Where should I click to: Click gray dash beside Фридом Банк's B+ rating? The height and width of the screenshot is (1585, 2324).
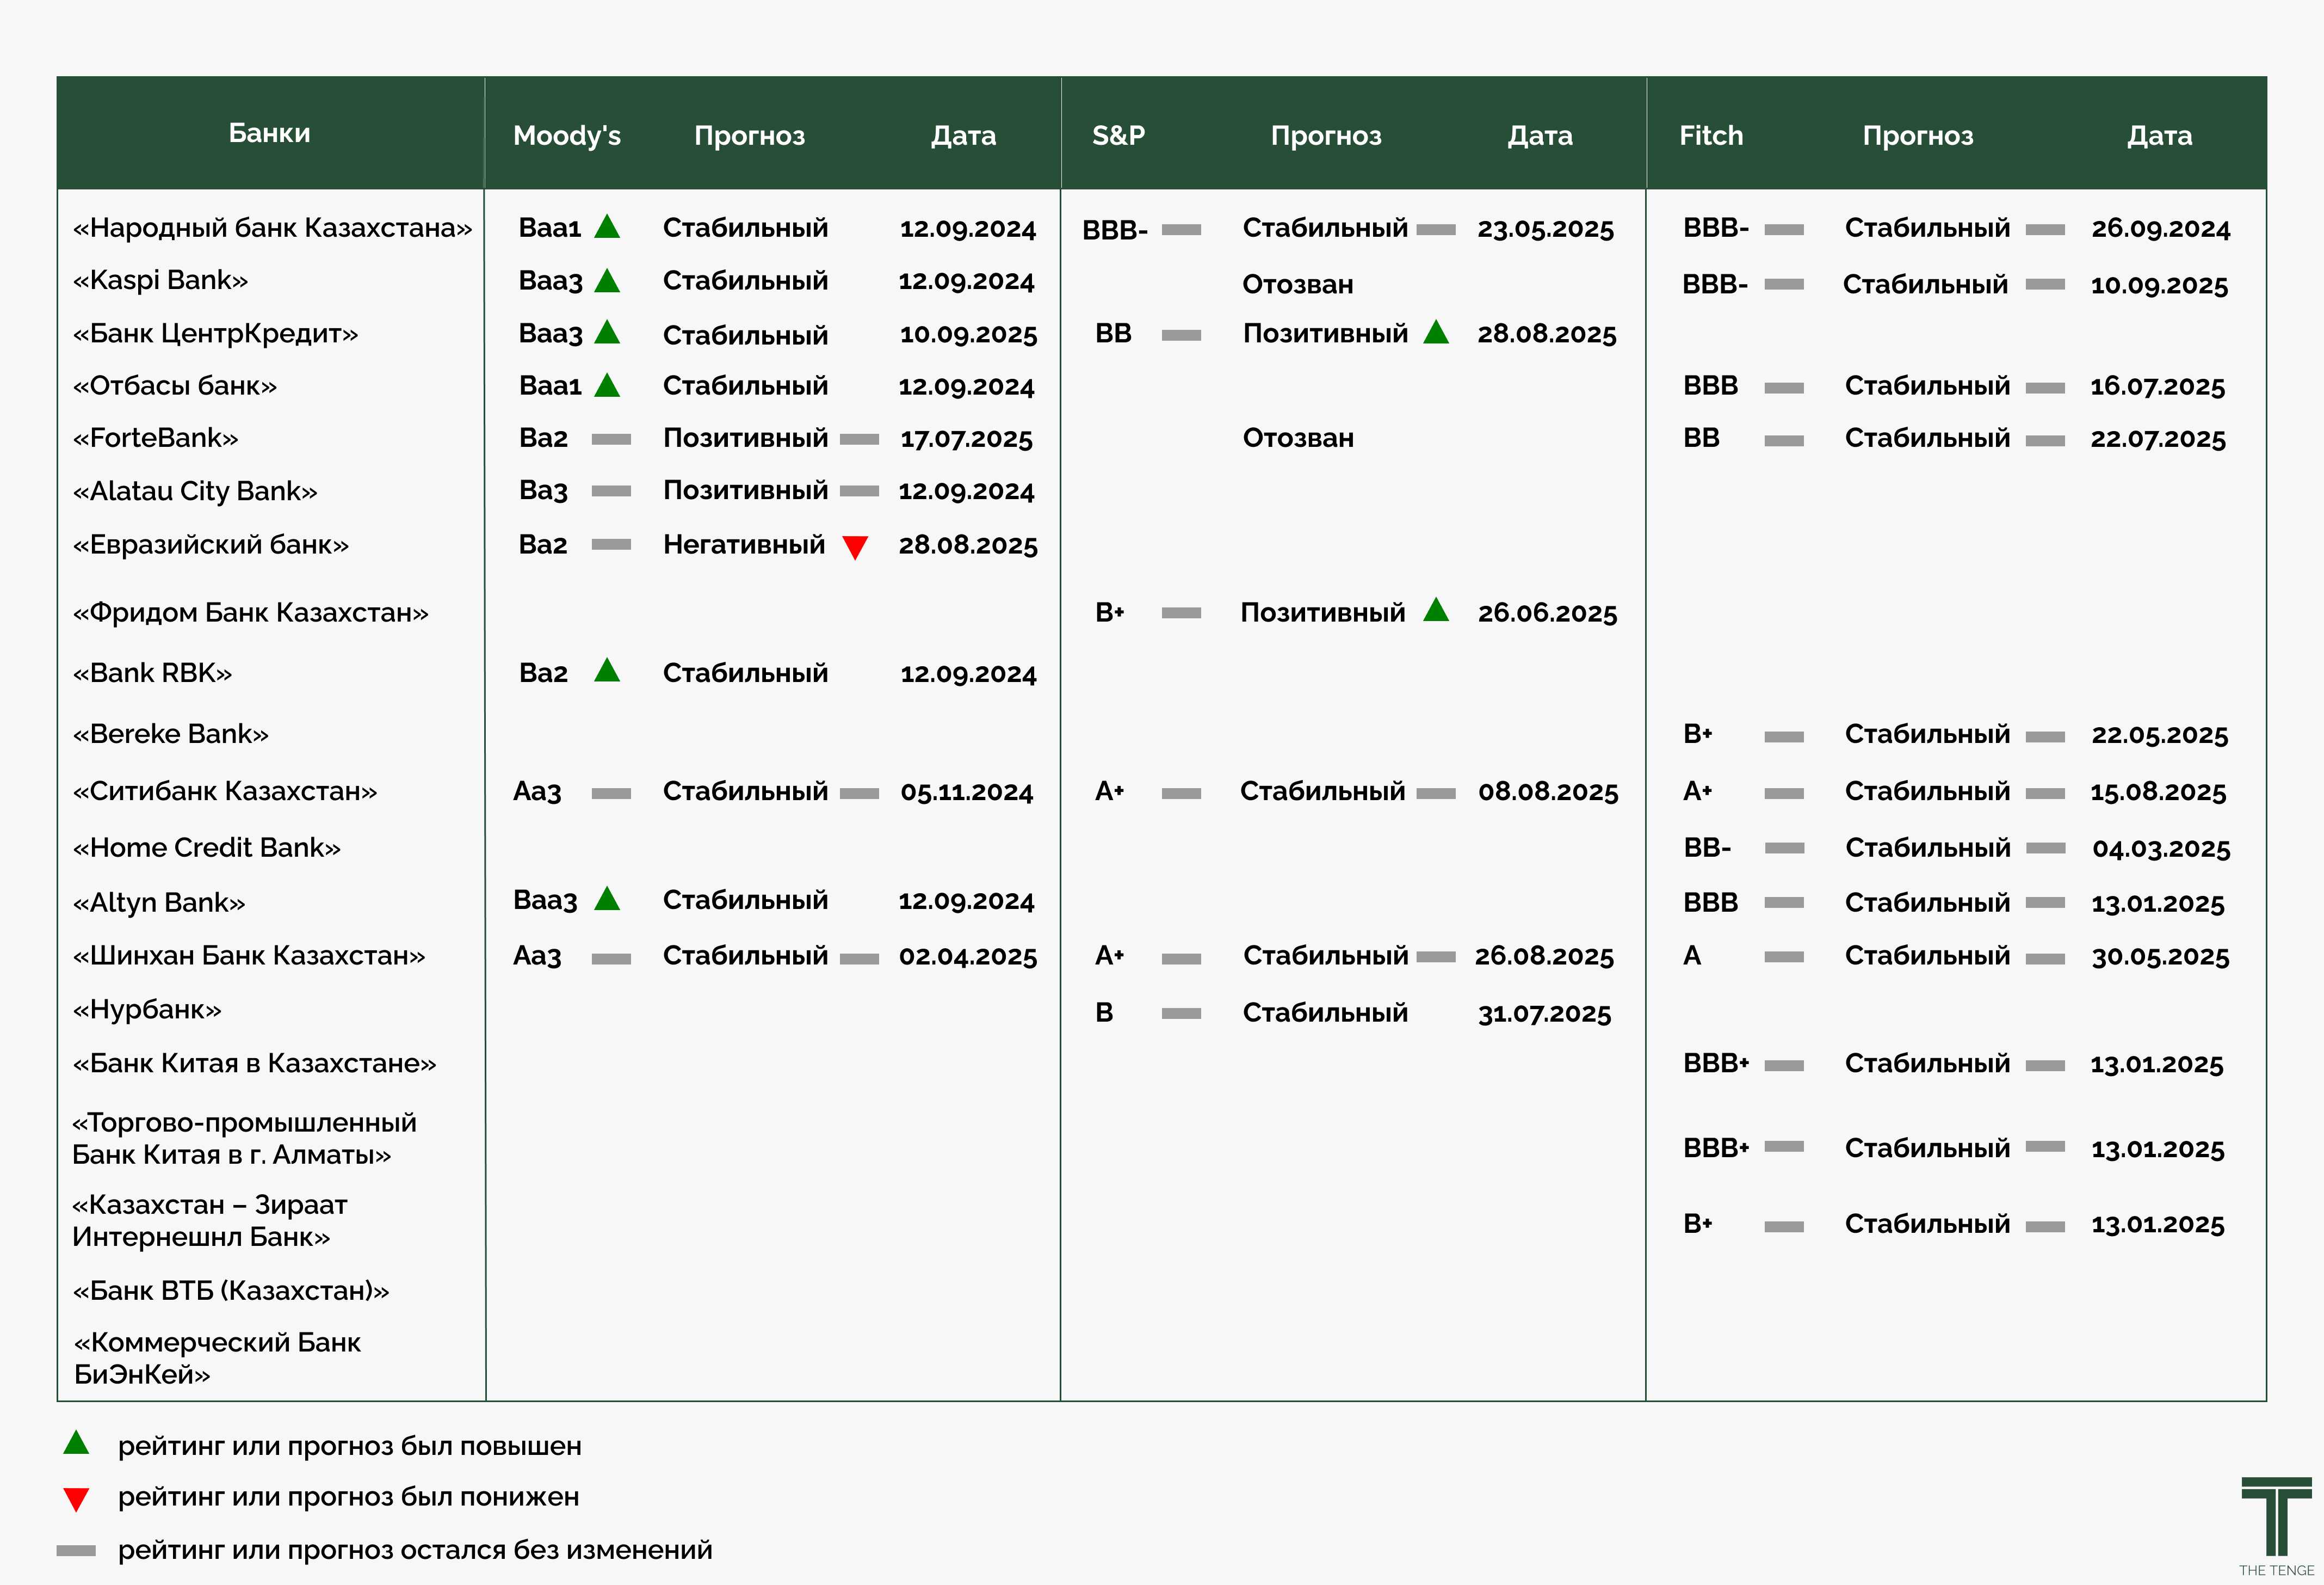pos(1181,612)
